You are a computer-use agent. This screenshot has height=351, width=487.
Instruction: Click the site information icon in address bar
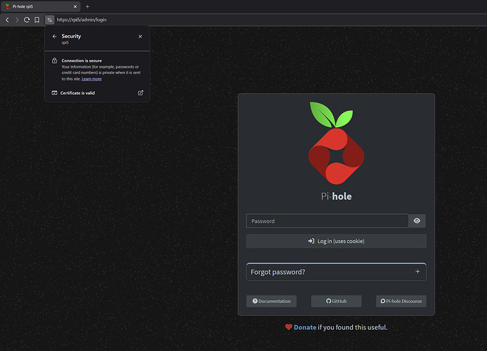(x=49, y=20)
